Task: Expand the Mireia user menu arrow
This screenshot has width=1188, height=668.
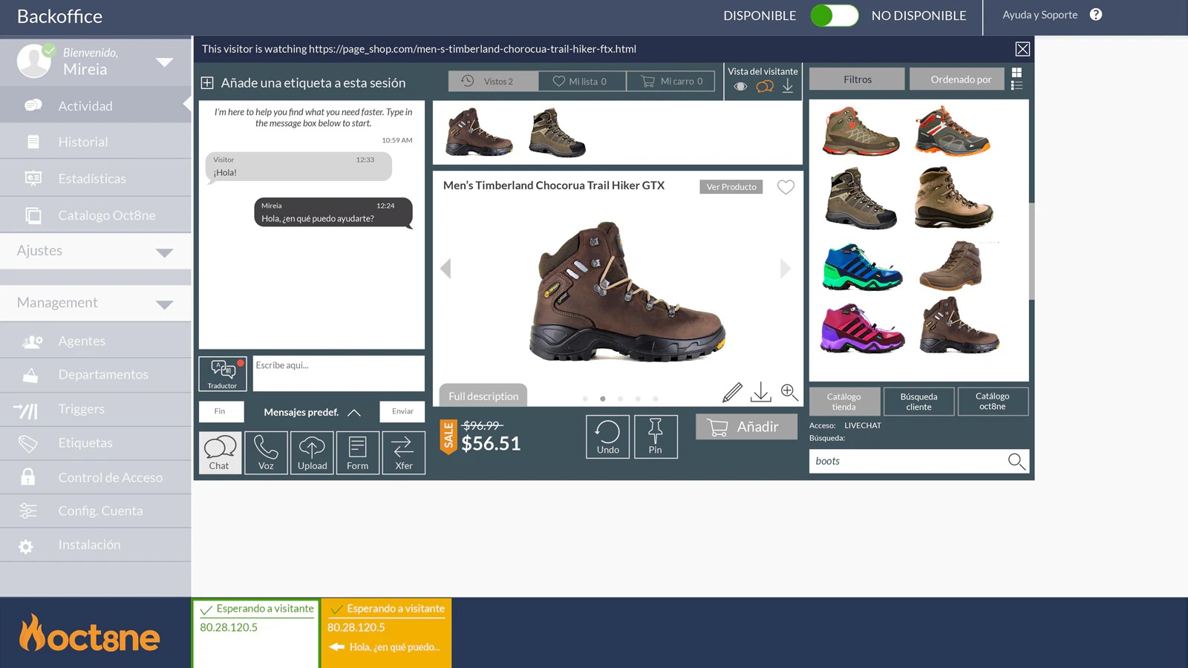Action: point(165,62)
